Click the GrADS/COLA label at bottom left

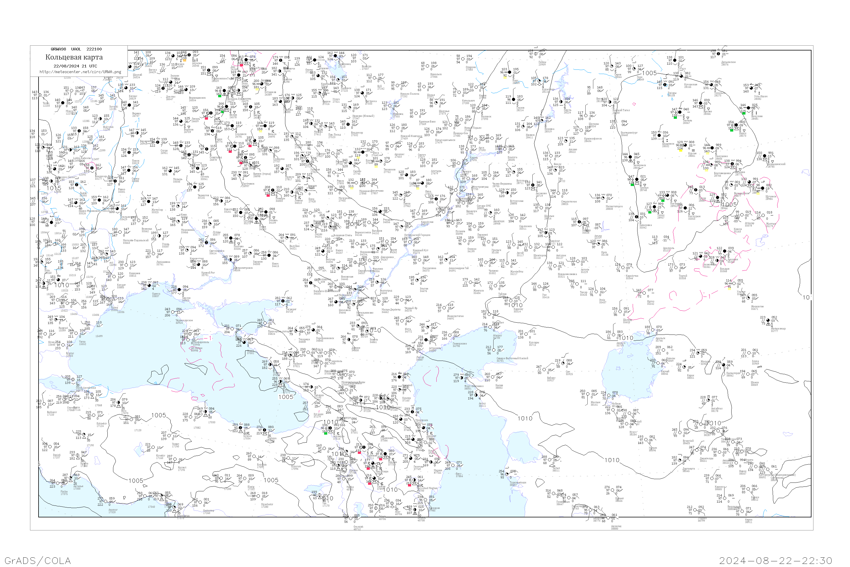(x=38, y=560)
